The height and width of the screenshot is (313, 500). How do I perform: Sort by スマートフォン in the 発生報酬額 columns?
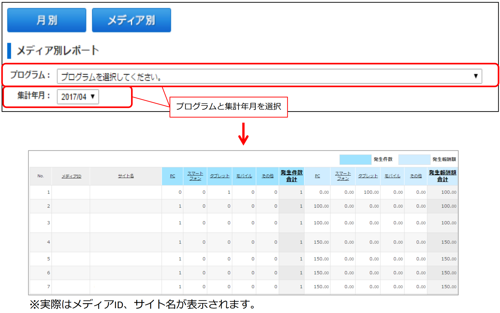(343, 176)
